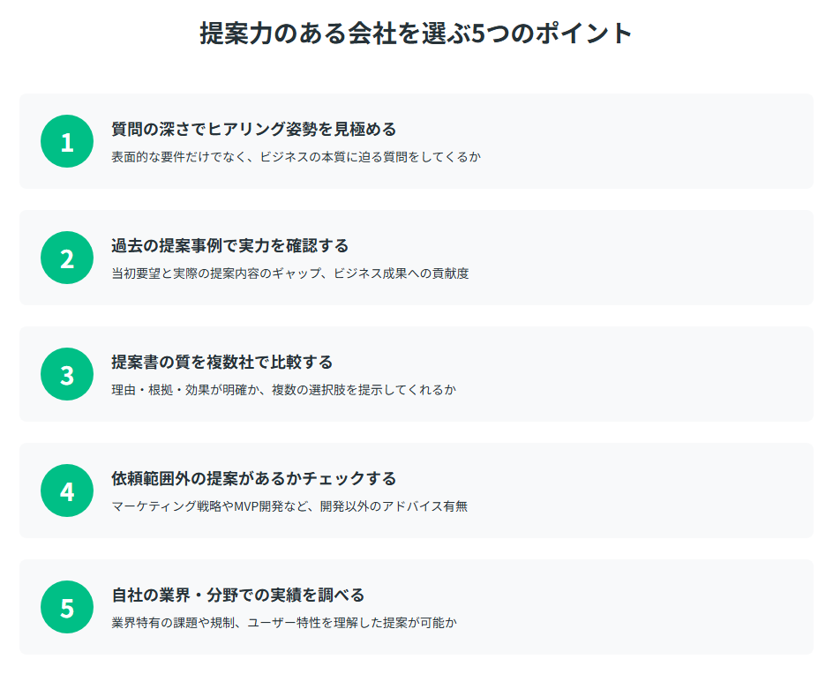833x674 pixels.
Task: Click the description starting with 表面的な要件だけでなく
Action: [296, 157]
